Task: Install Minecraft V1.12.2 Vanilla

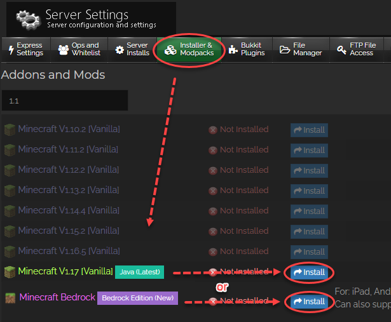Action: (309, 171)
